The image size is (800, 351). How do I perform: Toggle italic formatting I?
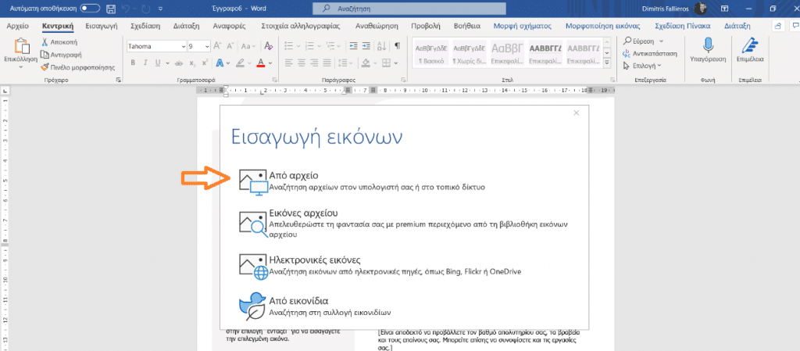click(x=145, y=63)
